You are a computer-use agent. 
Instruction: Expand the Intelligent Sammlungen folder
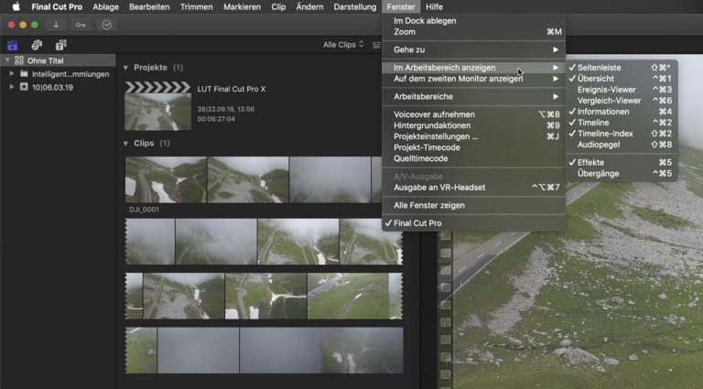pyautogui.click(x=12, y=74)
